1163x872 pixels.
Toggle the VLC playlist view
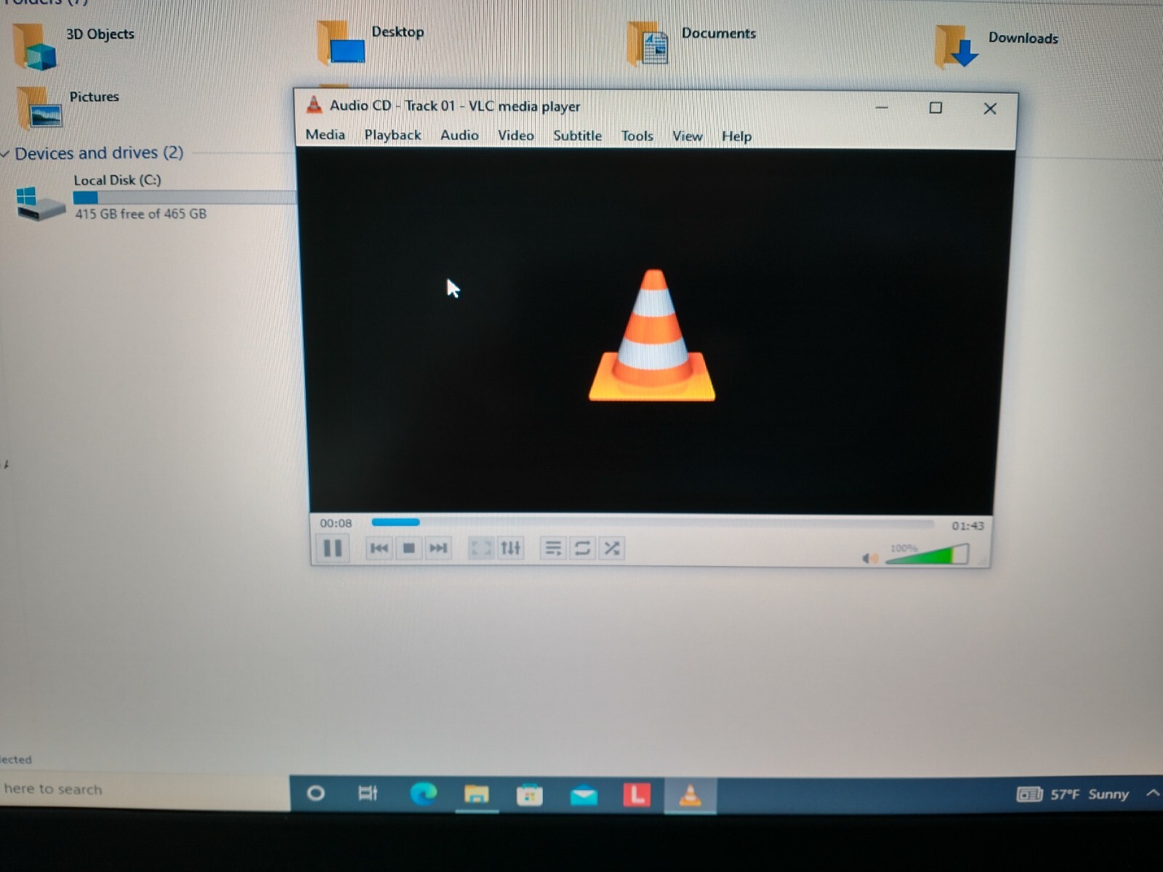click(x=552, y=548)
